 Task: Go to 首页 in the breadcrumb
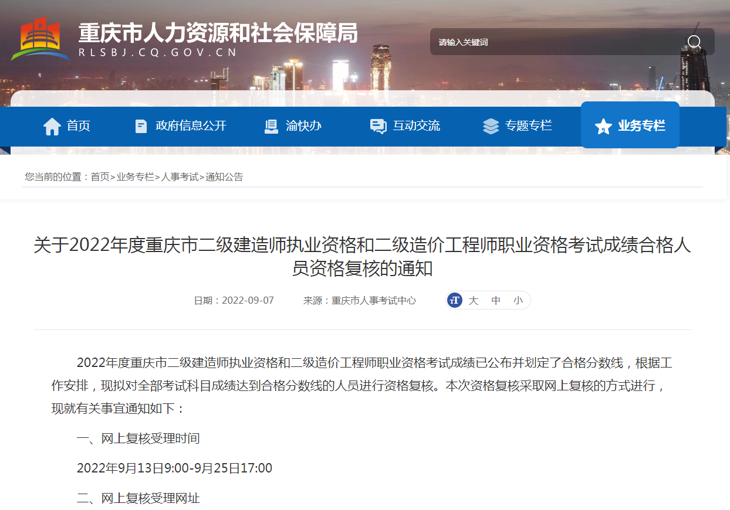100,176
